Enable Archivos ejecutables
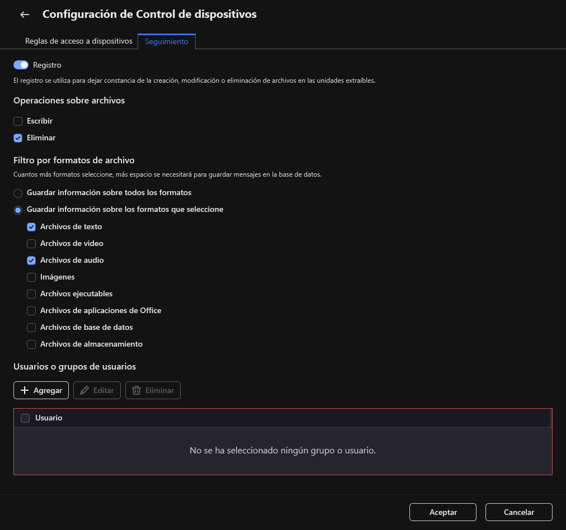Screen dimensions: 566x530 [x=31, y=294]
